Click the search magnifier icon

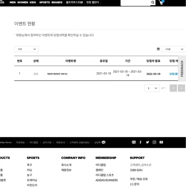(x=153, y=2)
